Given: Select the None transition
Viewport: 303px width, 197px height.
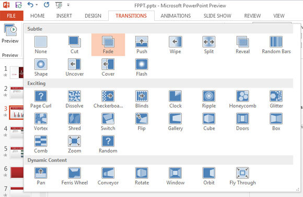Looking at the screenshot, I should coord(41,45).
